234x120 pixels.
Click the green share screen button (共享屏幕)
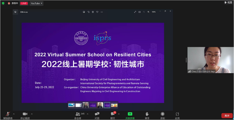(x=130, y=114)
